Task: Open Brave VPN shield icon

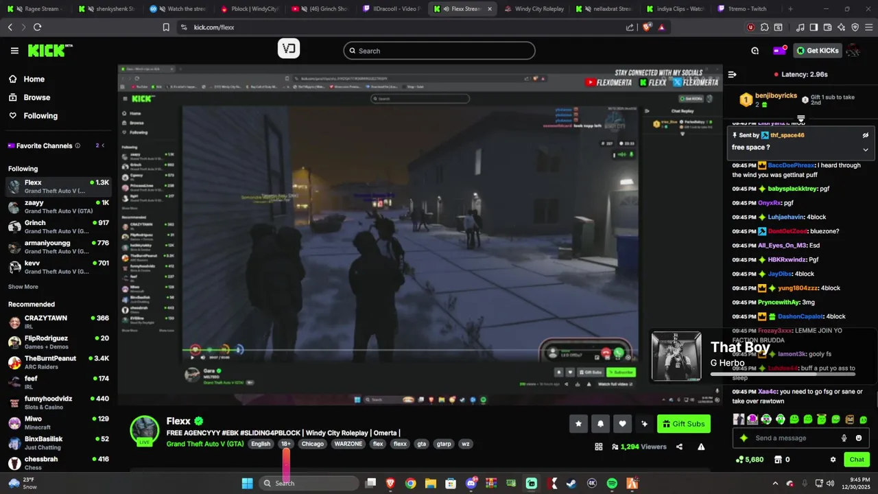Action: [x=855, y=27]
